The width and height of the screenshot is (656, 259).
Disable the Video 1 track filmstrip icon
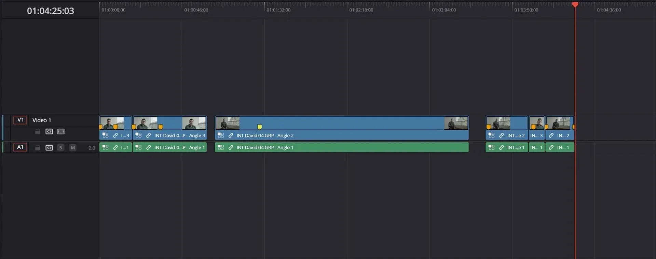click(61, 131)
